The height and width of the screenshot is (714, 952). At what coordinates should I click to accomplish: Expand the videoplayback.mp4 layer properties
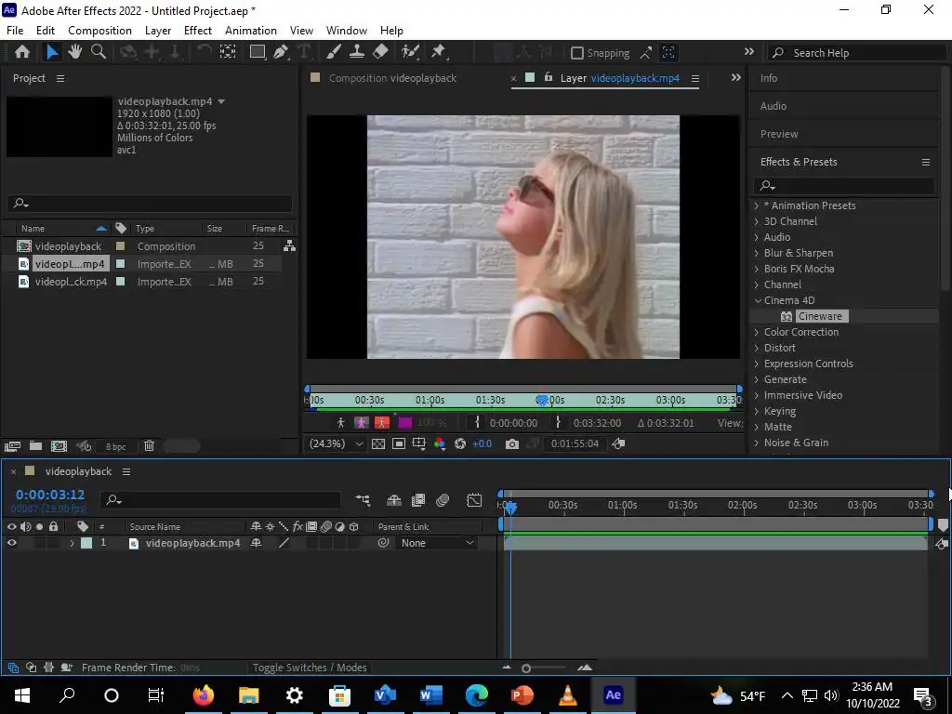pyautogui.click(x=72, y=543)
